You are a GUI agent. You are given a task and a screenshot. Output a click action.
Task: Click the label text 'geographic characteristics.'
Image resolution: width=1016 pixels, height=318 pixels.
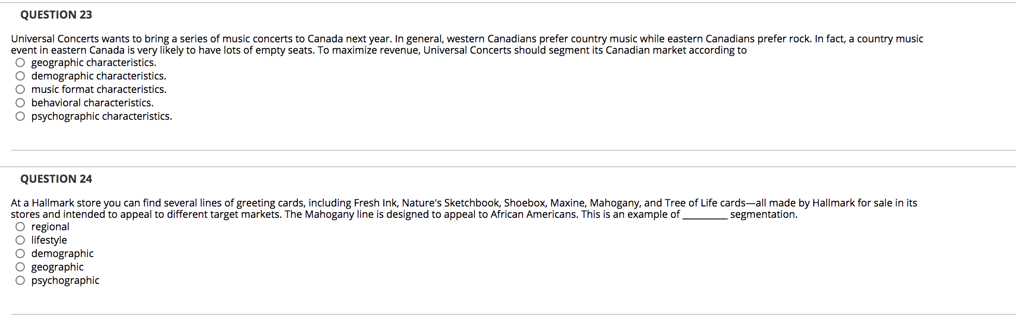(x=94, y=63)
